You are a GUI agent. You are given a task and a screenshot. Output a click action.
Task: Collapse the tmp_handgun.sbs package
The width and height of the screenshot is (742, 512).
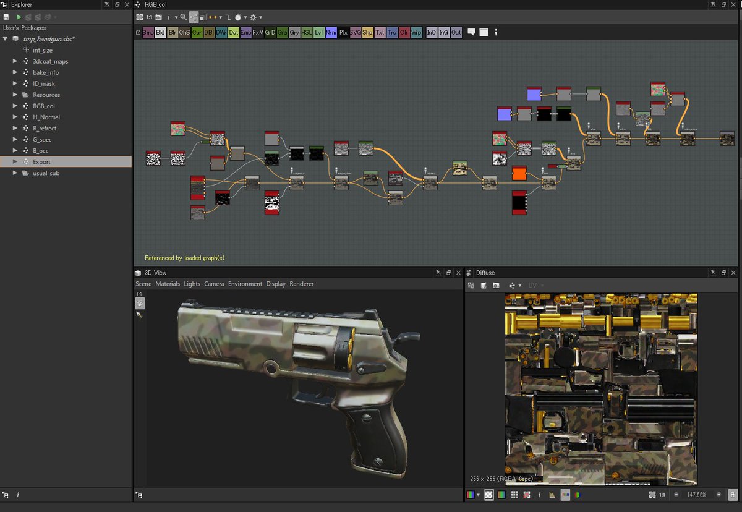tap(6, 39)
